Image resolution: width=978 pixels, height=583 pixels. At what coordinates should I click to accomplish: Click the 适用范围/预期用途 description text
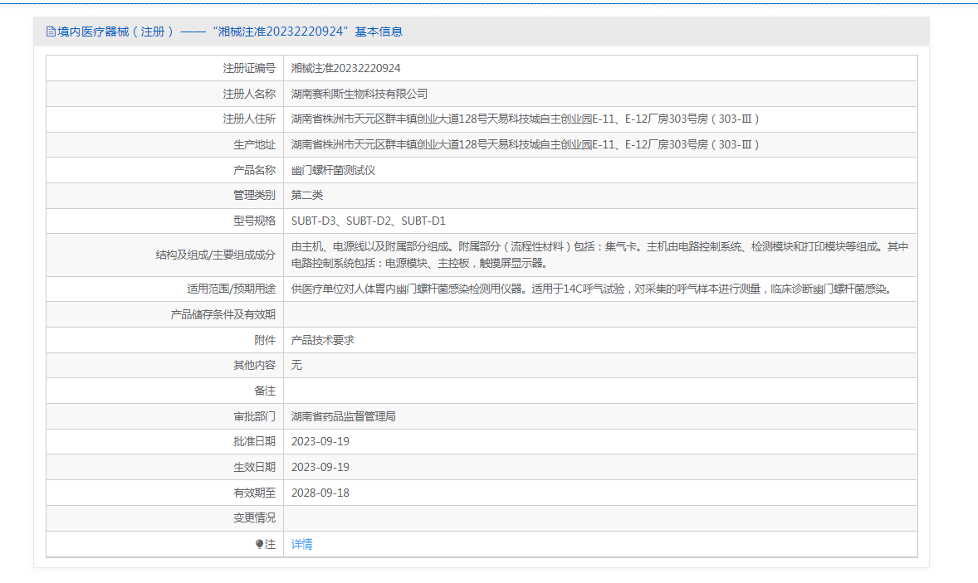point(593,289)
